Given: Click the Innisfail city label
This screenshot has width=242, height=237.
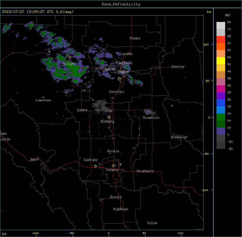Looking at the screenshot, I should [x=117, y=92].
